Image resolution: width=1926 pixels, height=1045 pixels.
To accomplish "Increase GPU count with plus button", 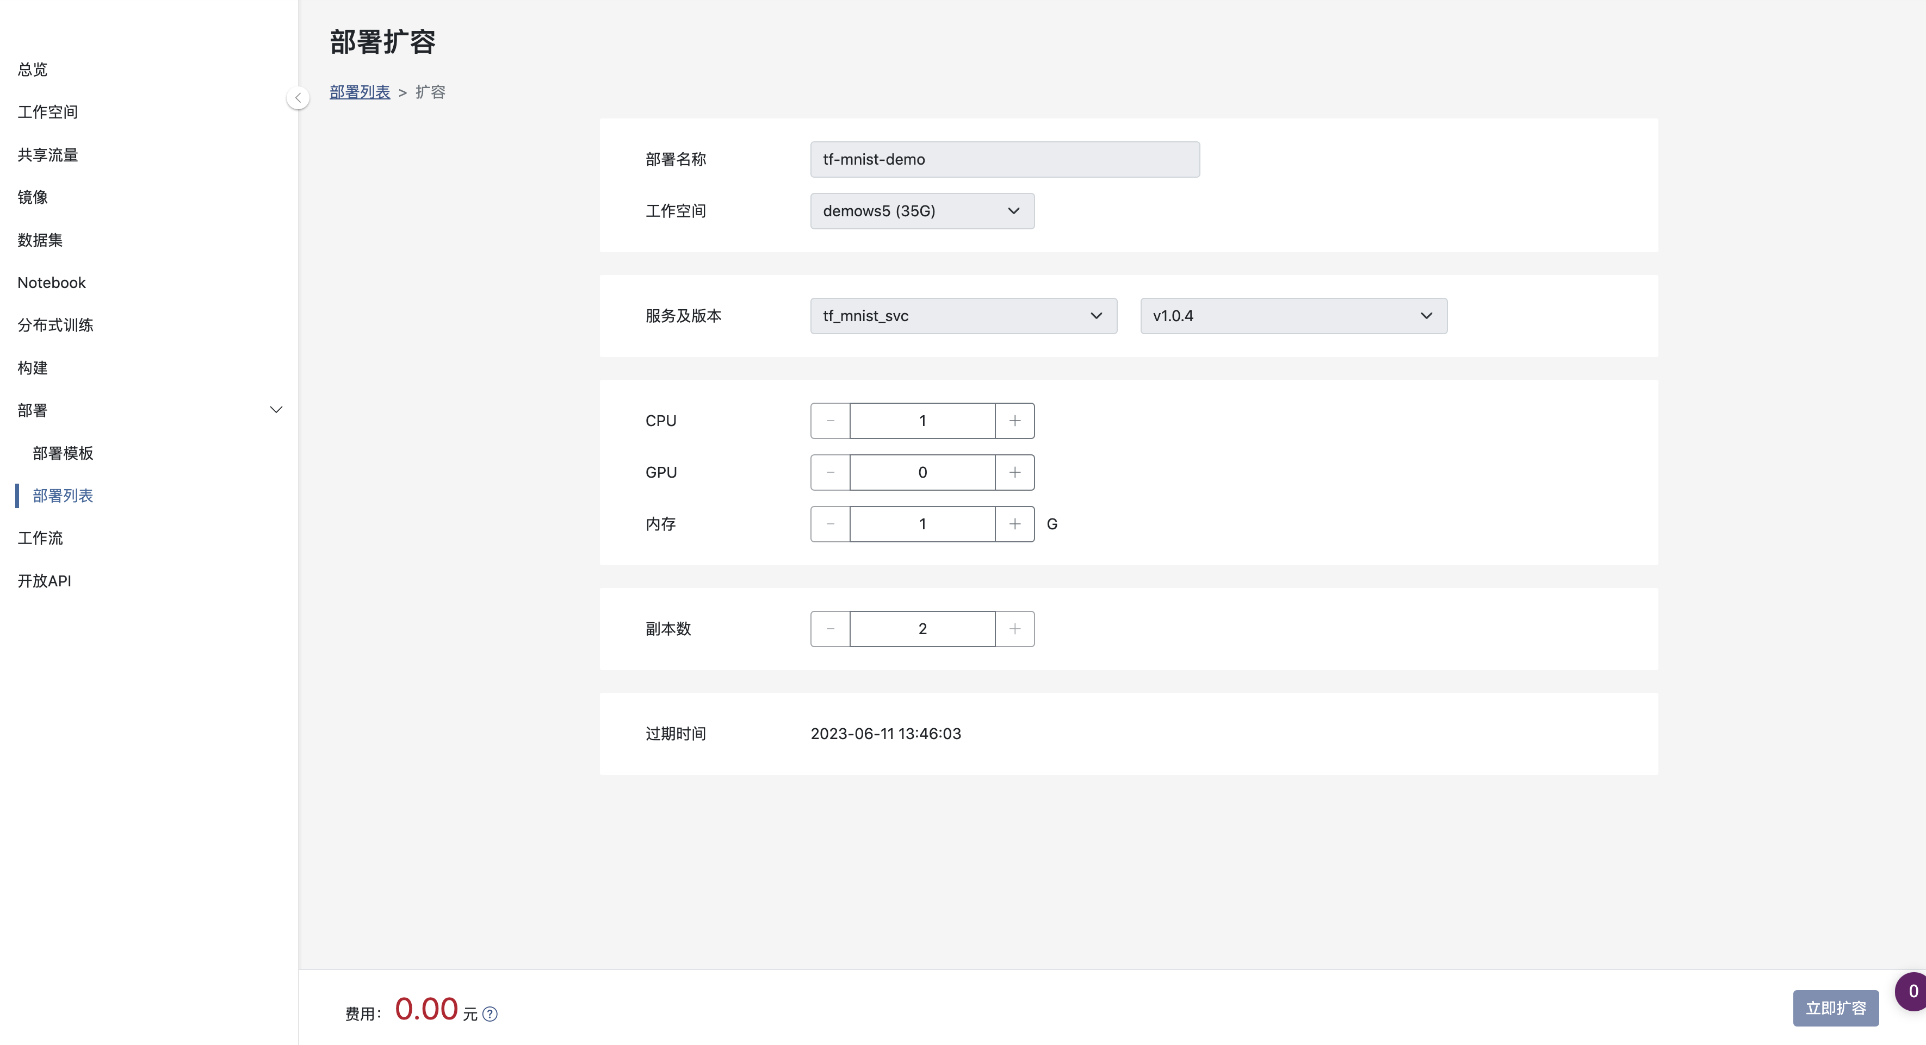I will coord(1014,472).
